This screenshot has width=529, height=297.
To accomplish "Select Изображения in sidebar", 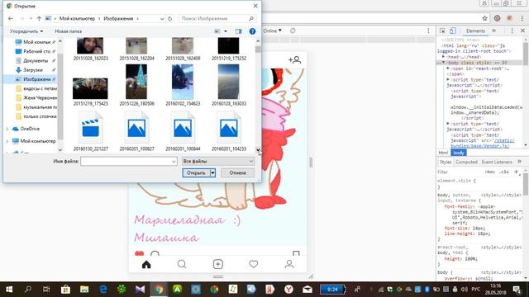I will tap(36, 79).
